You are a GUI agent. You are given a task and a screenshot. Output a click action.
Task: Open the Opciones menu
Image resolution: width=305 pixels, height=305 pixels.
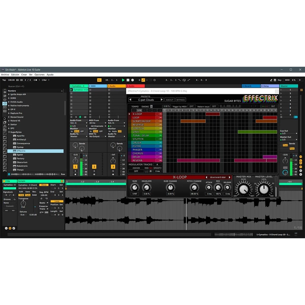click(40, 75)
